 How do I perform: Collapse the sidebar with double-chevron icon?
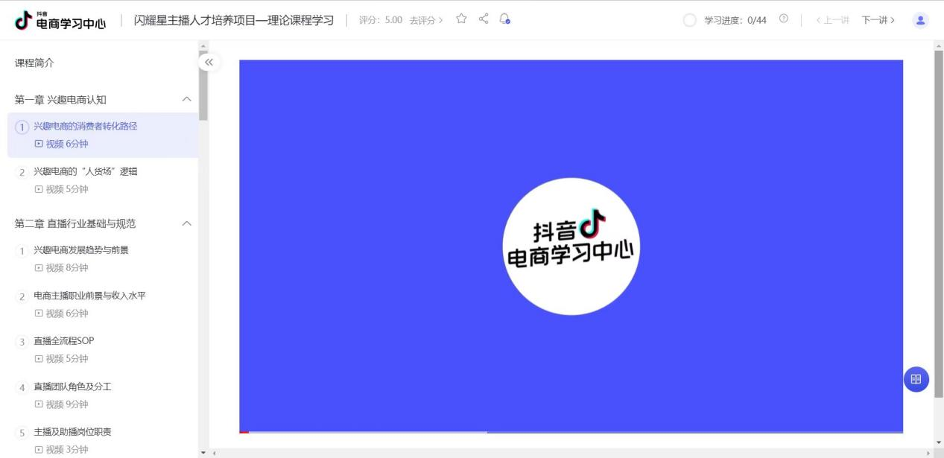click(209, 63)
